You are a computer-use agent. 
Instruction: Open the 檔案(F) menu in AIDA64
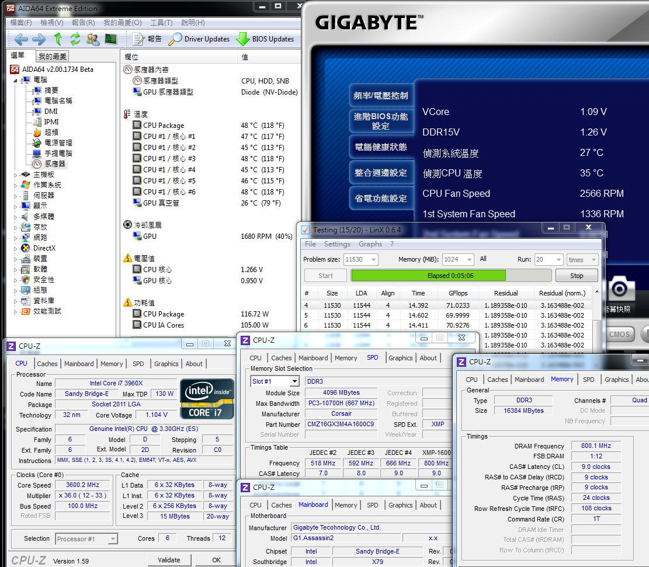[21, 23]
